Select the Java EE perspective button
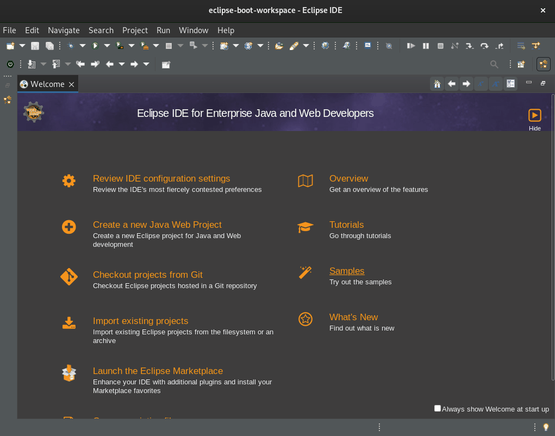This screenshot has width=555, height=436. (x=544, y=64)
